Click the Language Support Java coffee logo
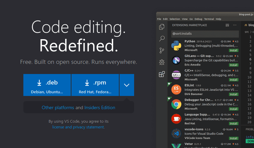The width and height of the screenshot is (254, 148). 176,119
